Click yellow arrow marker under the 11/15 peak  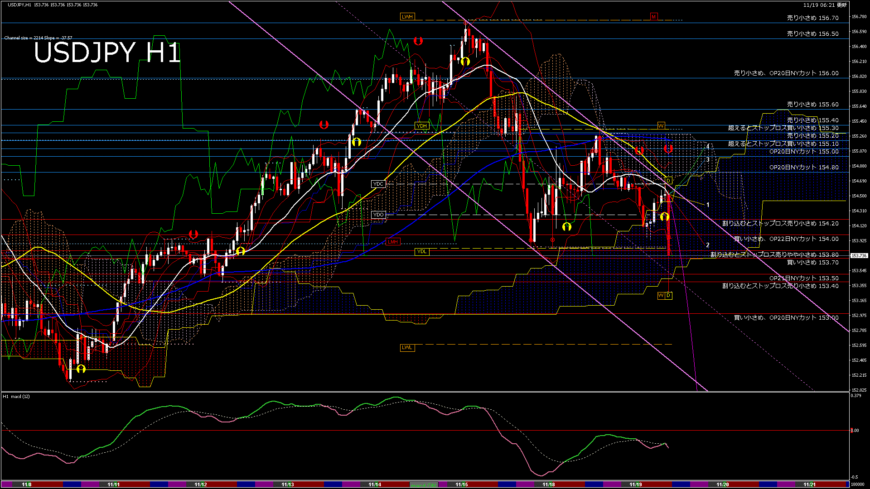pyautogui.click(x=465, y=61)
